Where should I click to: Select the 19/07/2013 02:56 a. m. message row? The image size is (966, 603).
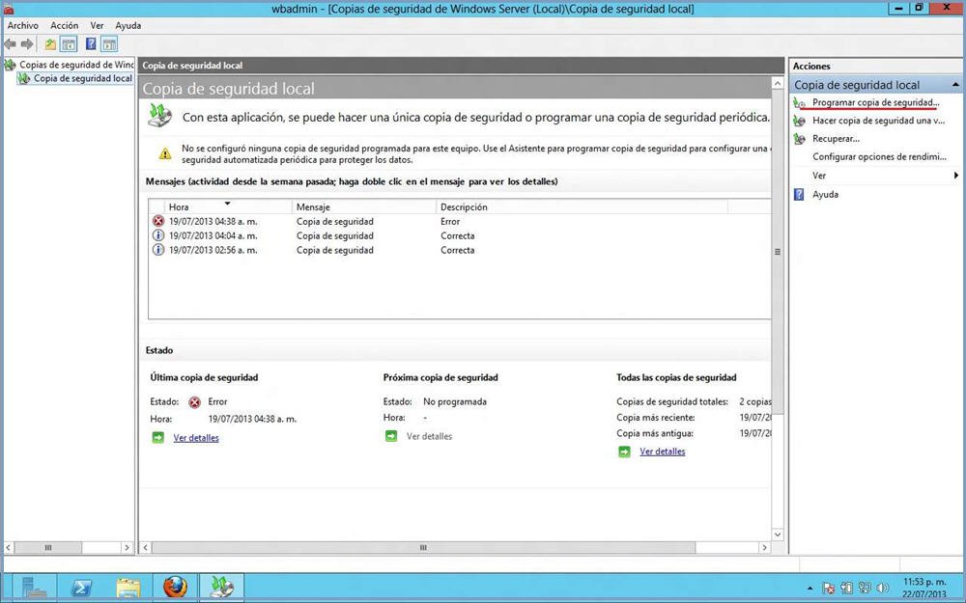[x=459, y=250]
